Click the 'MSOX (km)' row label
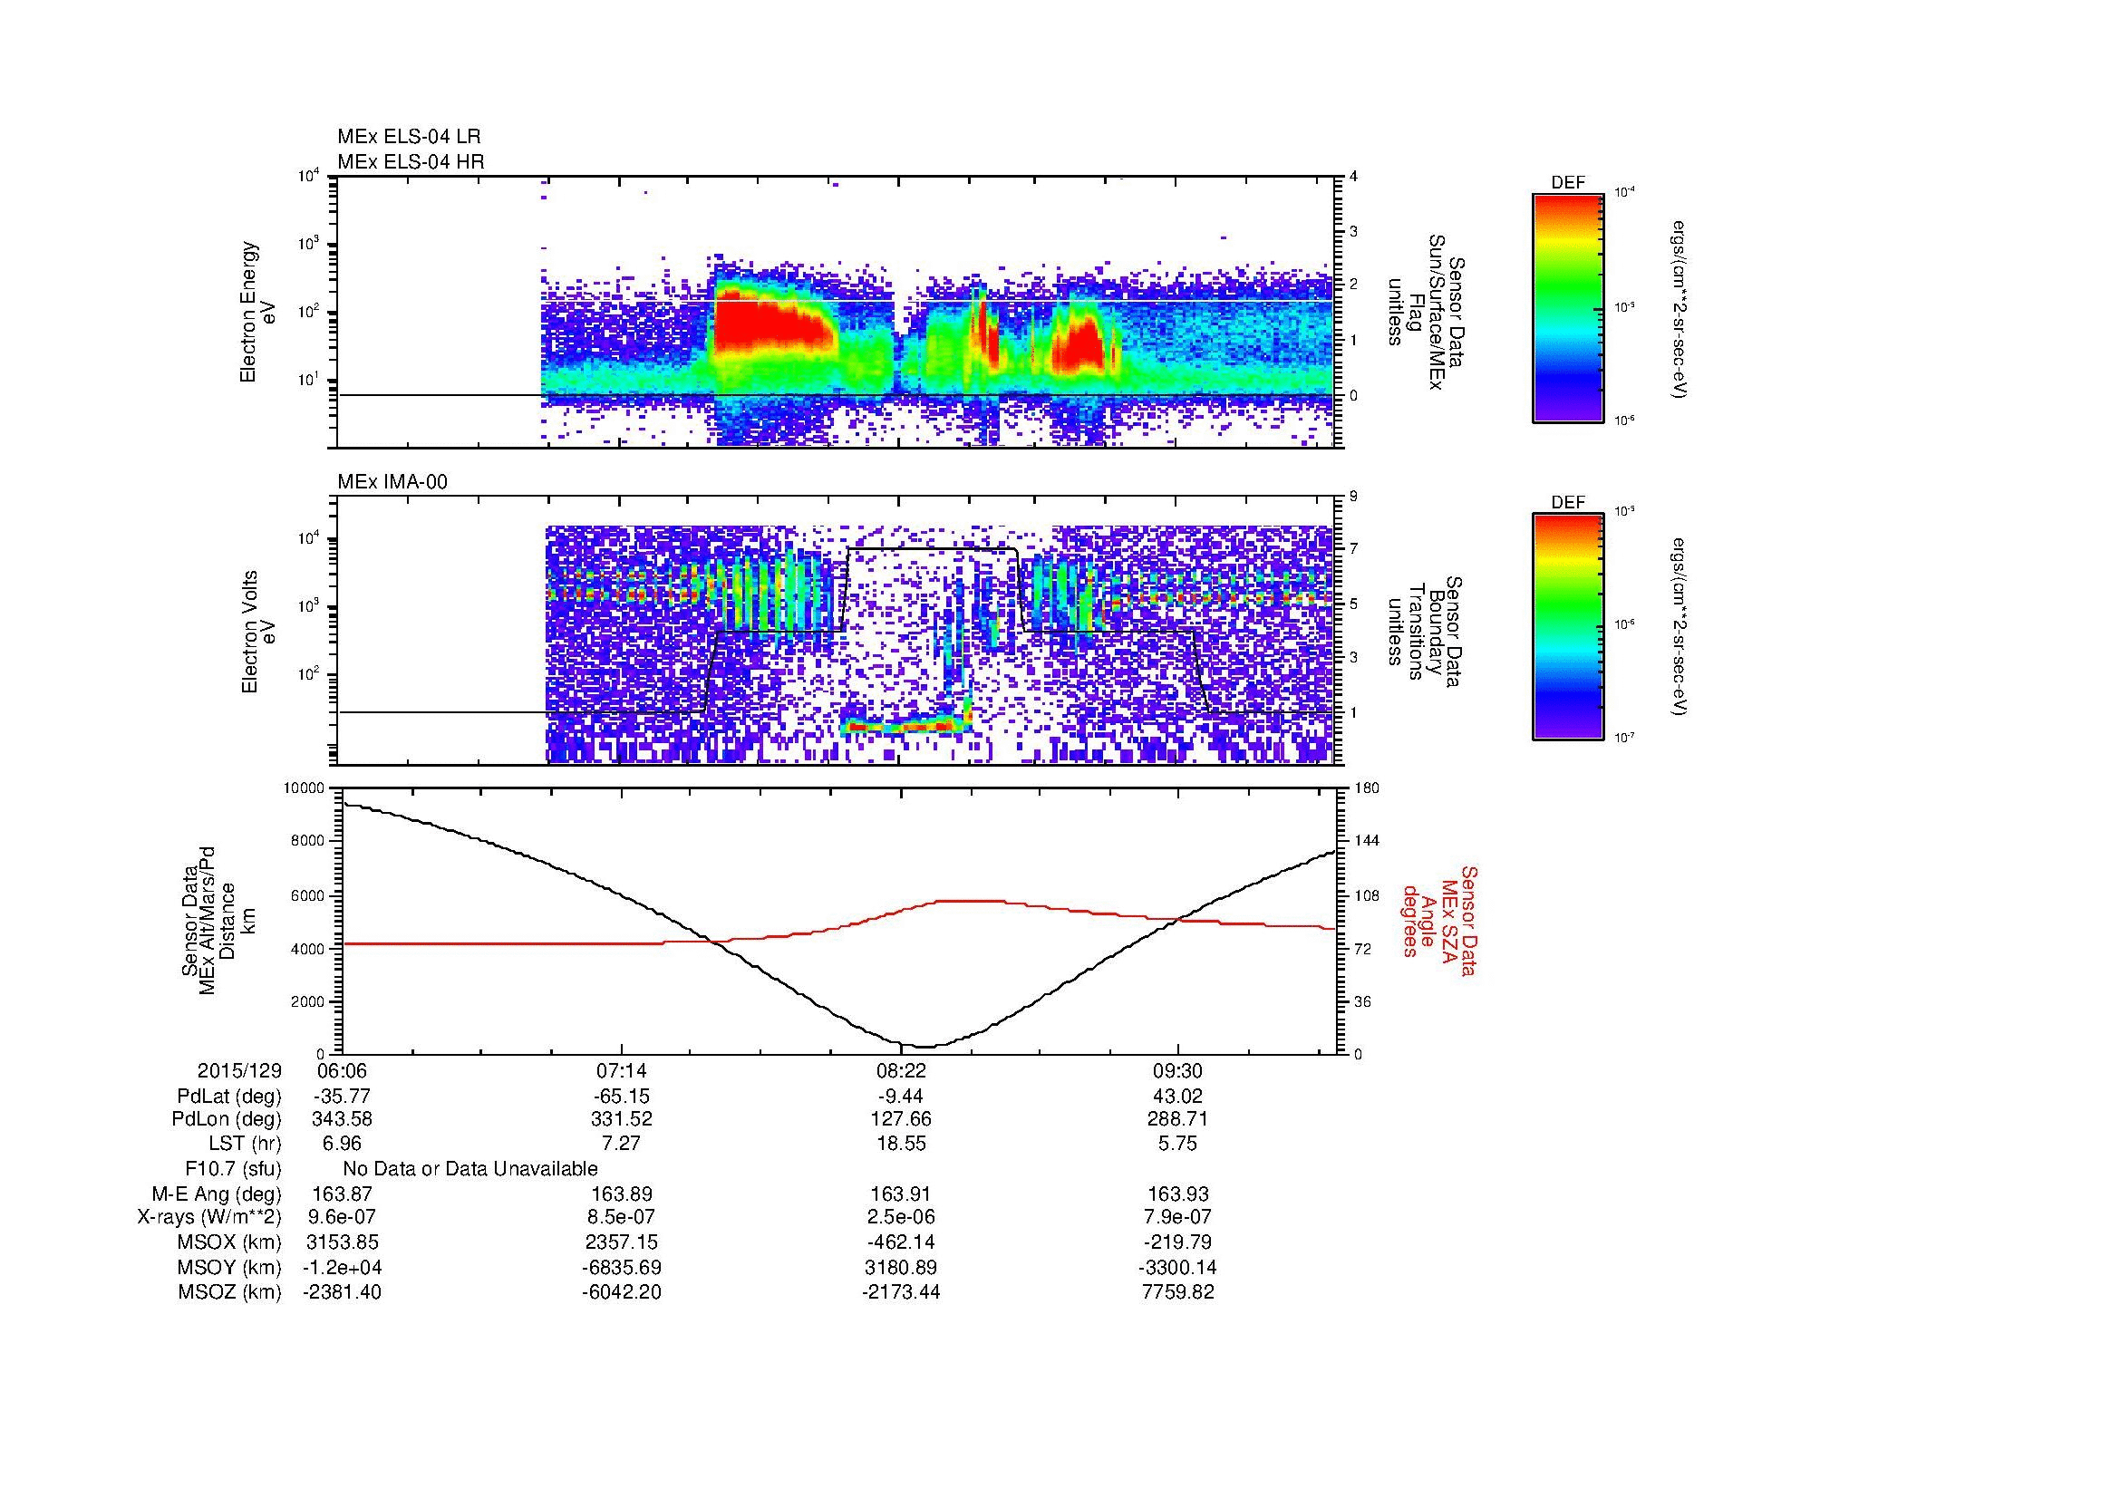Viewport: 2120px width, 1498px height. [230, 1242]
